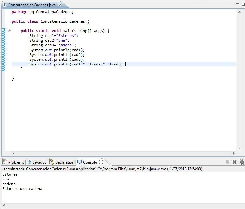Click the Problems view icon
The width and height of the screenshot is (245, 209).
4,162
